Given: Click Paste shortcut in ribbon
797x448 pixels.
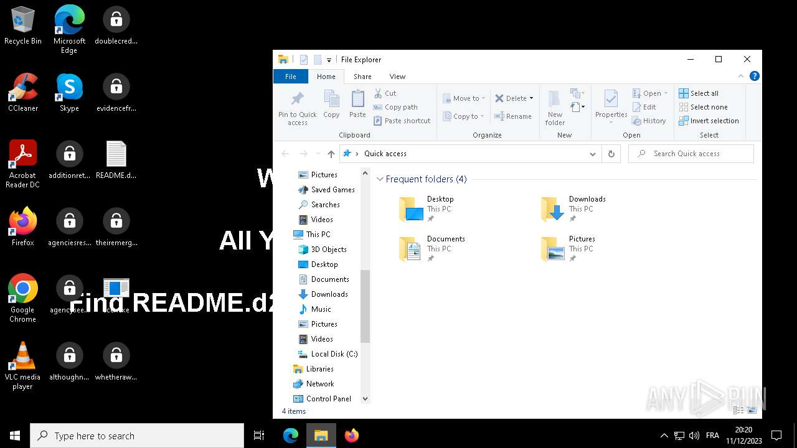Looking at the screenshot, I should (402, 121).
